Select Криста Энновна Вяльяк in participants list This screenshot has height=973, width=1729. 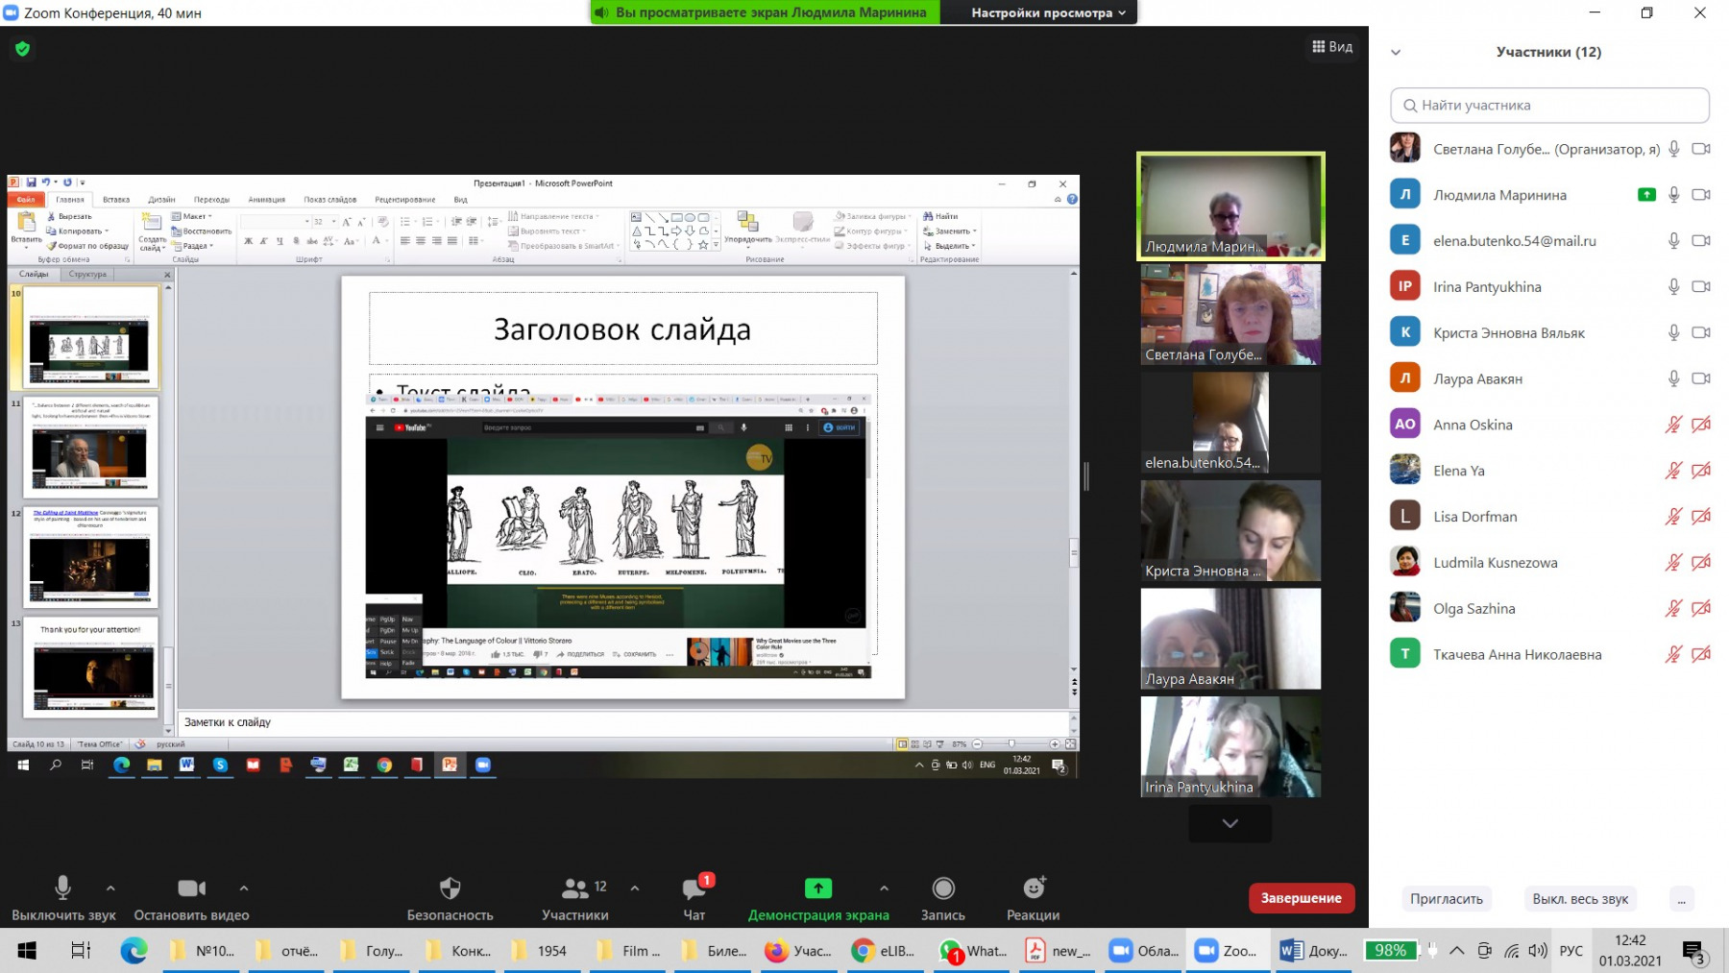[1549, 333]
